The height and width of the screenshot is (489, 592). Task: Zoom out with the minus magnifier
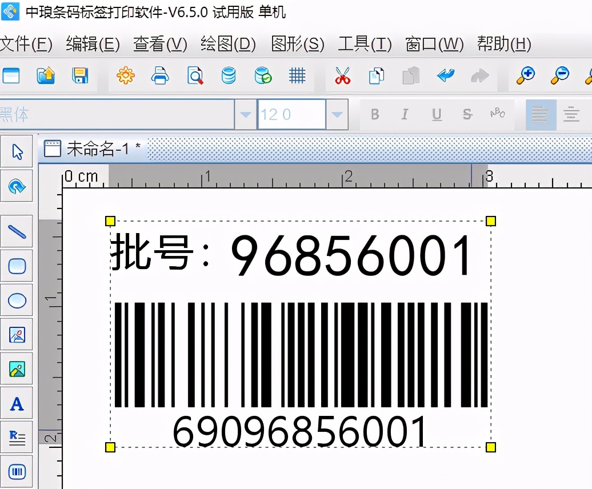[560, 75]
